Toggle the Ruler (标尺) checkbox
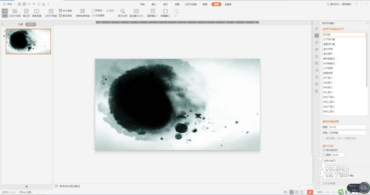Screen dimensions: 370x195 tap(107, 11)
